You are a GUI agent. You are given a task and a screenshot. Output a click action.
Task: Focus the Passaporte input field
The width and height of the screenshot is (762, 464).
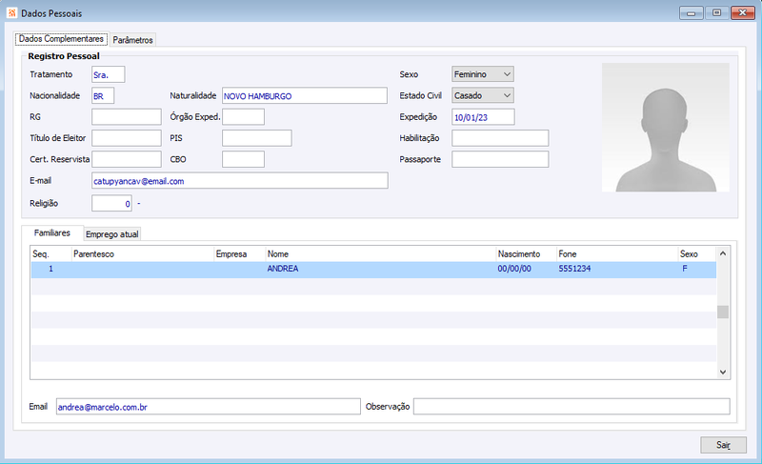[x=500, y=159]
